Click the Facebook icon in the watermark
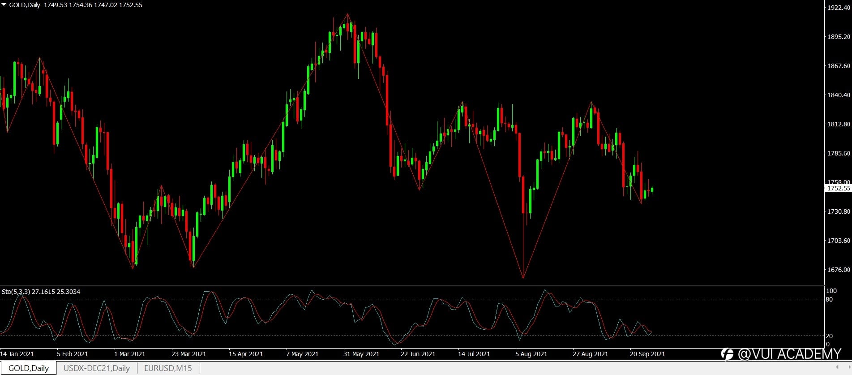 click(x=728, y=354)
